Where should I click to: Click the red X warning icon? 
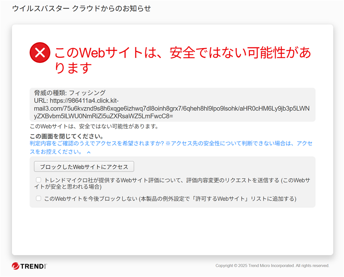[40, 52]
